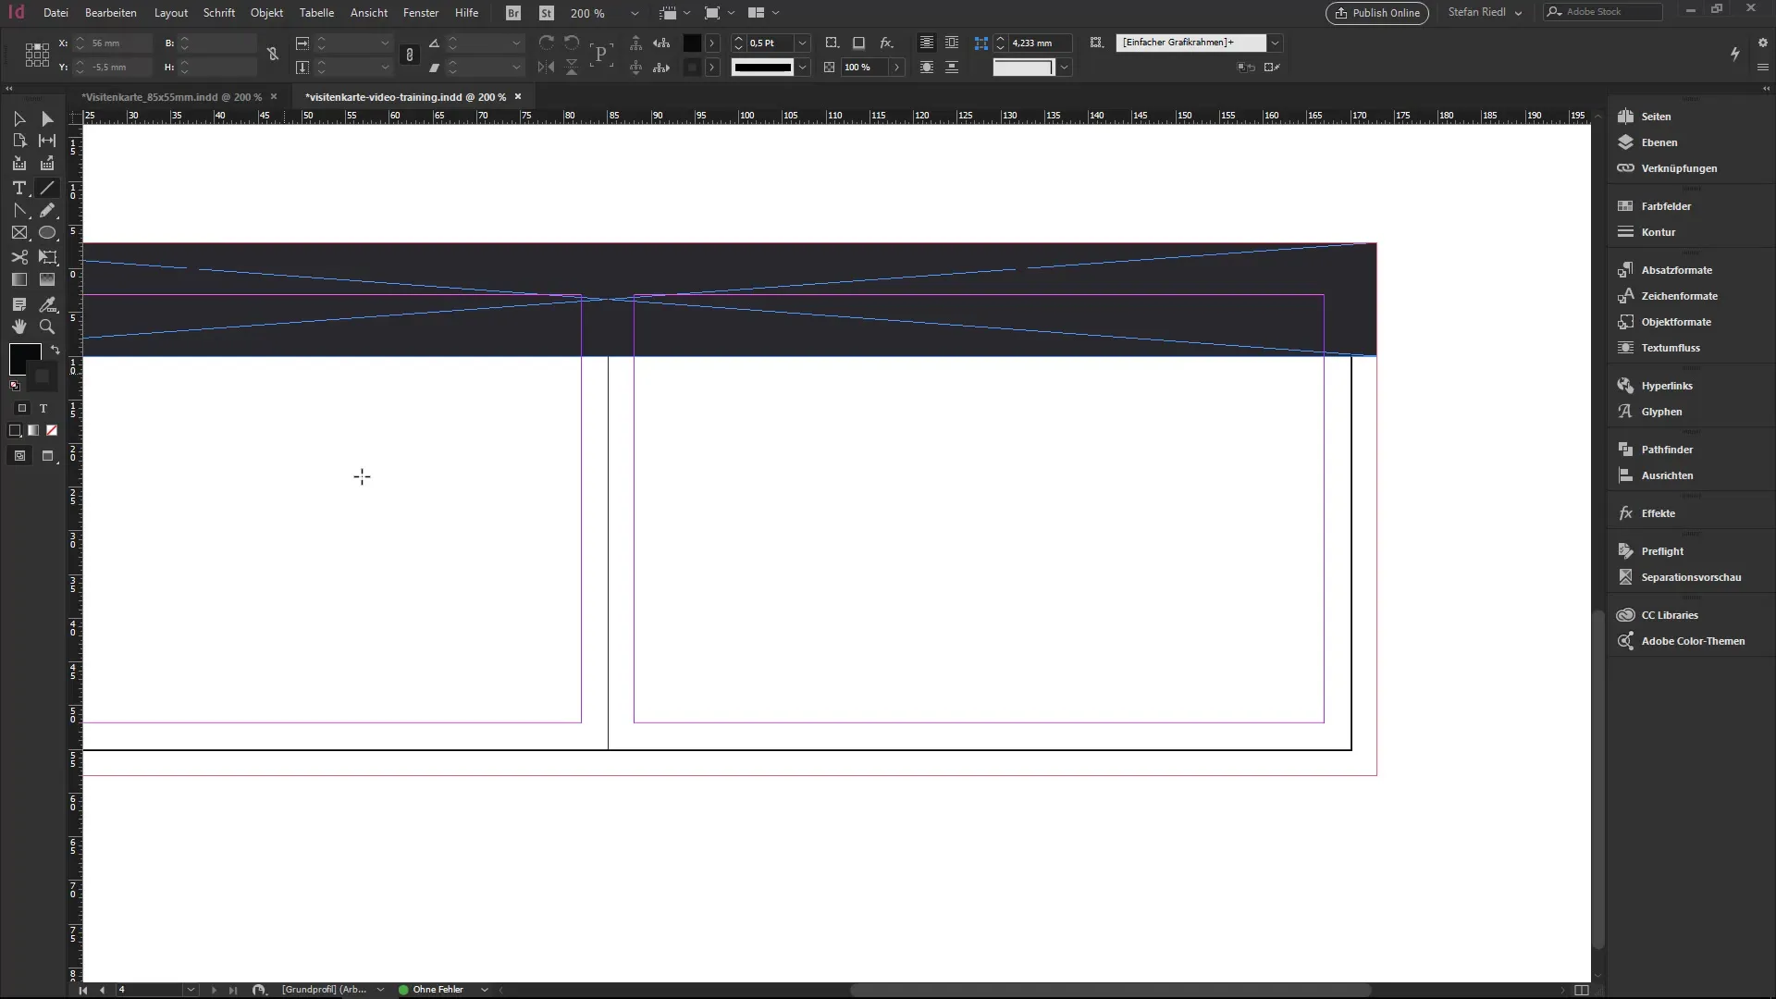
Task: Switch to Normal view mode
Action: click(x=19, y=456)
